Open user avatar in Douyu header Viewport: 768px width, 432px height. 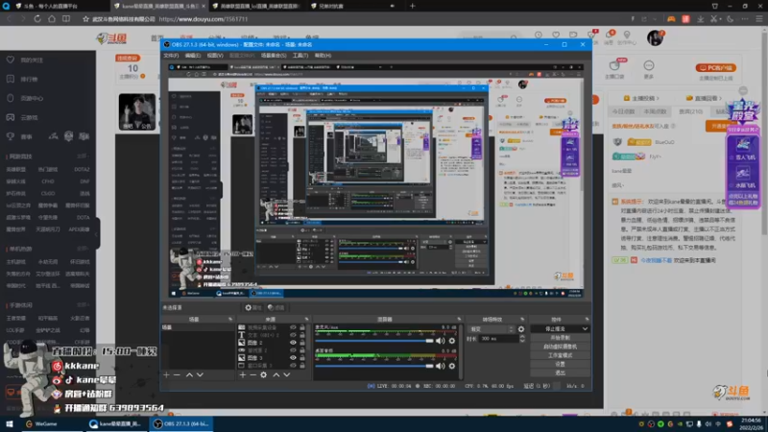point(655,37)
